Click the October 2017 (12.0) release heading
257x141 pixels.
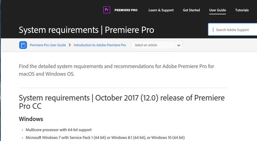[x=122, y=102]
